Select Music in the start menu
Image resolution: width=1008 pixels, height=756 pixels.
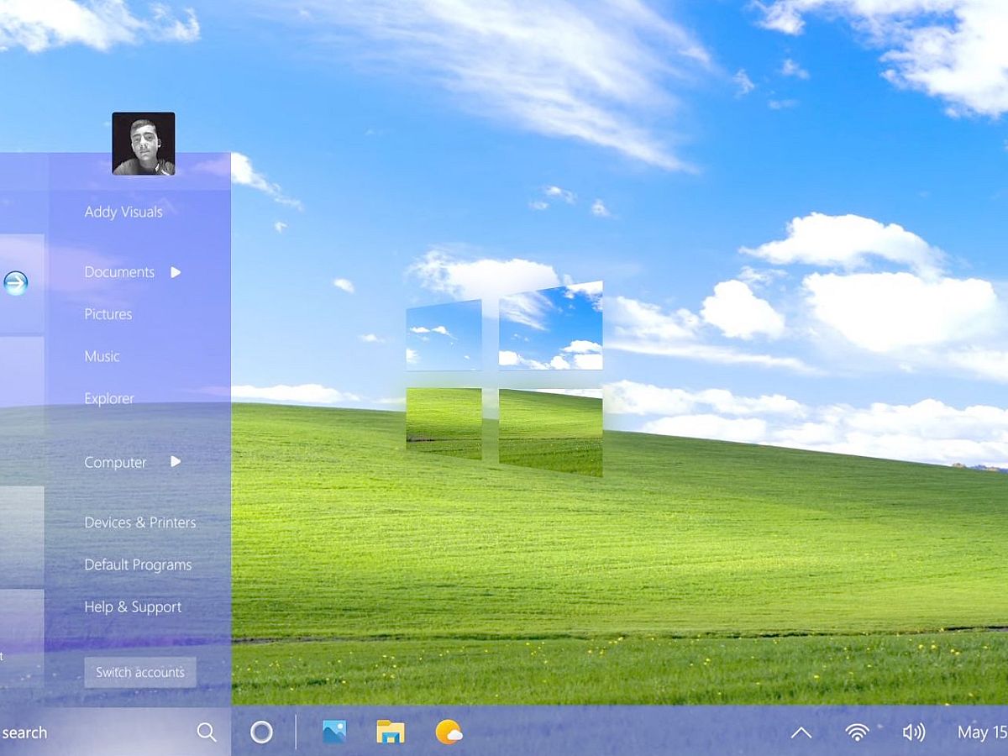pyautogui.click(x=102, y=356)
